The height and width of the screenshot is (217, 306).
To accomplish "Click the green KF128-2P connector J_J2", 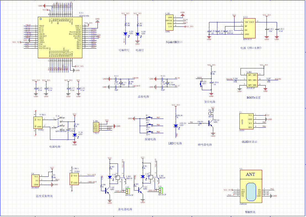I will pyautogui.click(x=127, y=191).
